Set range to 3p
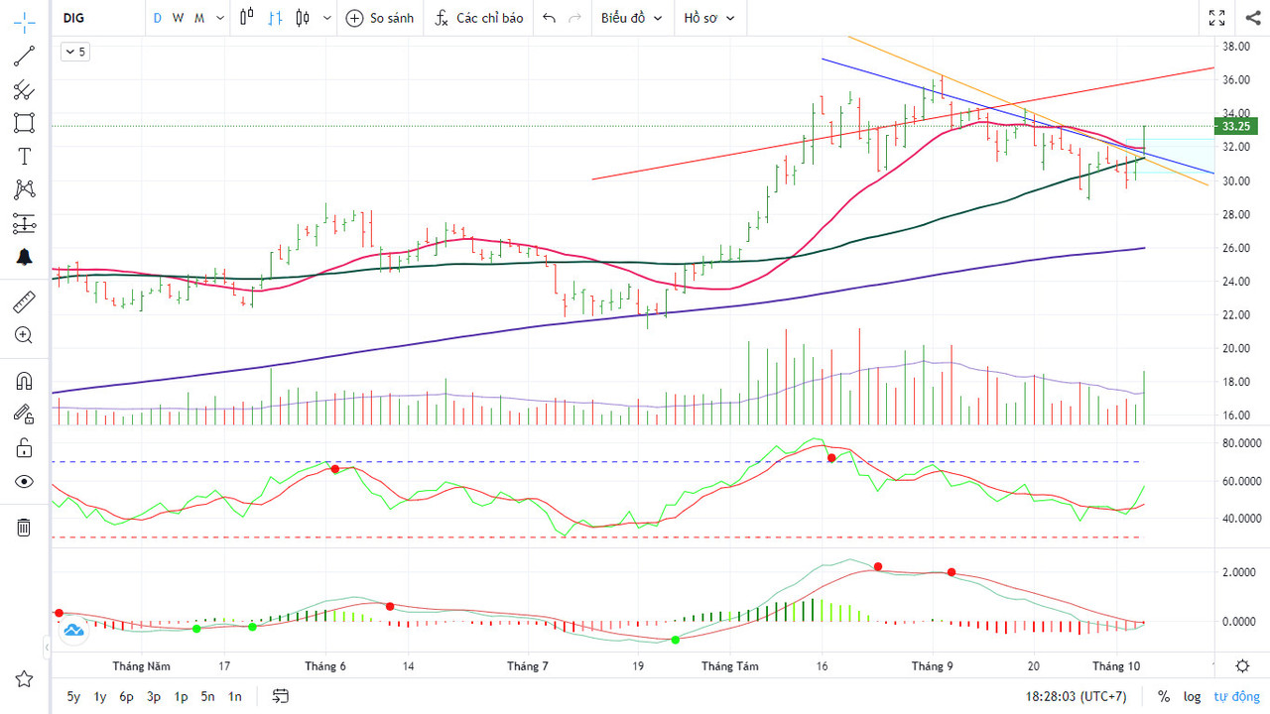1270x714 pixels. (x=154, y=696)
